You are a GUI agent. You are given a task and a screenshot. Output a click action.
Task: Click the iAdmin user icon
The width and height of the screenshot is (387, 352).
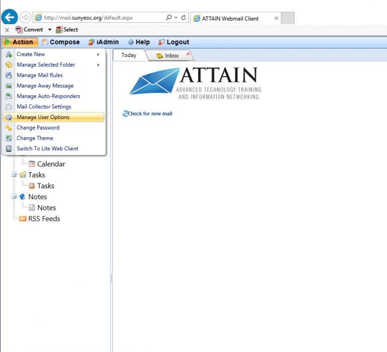click(91, 42)
